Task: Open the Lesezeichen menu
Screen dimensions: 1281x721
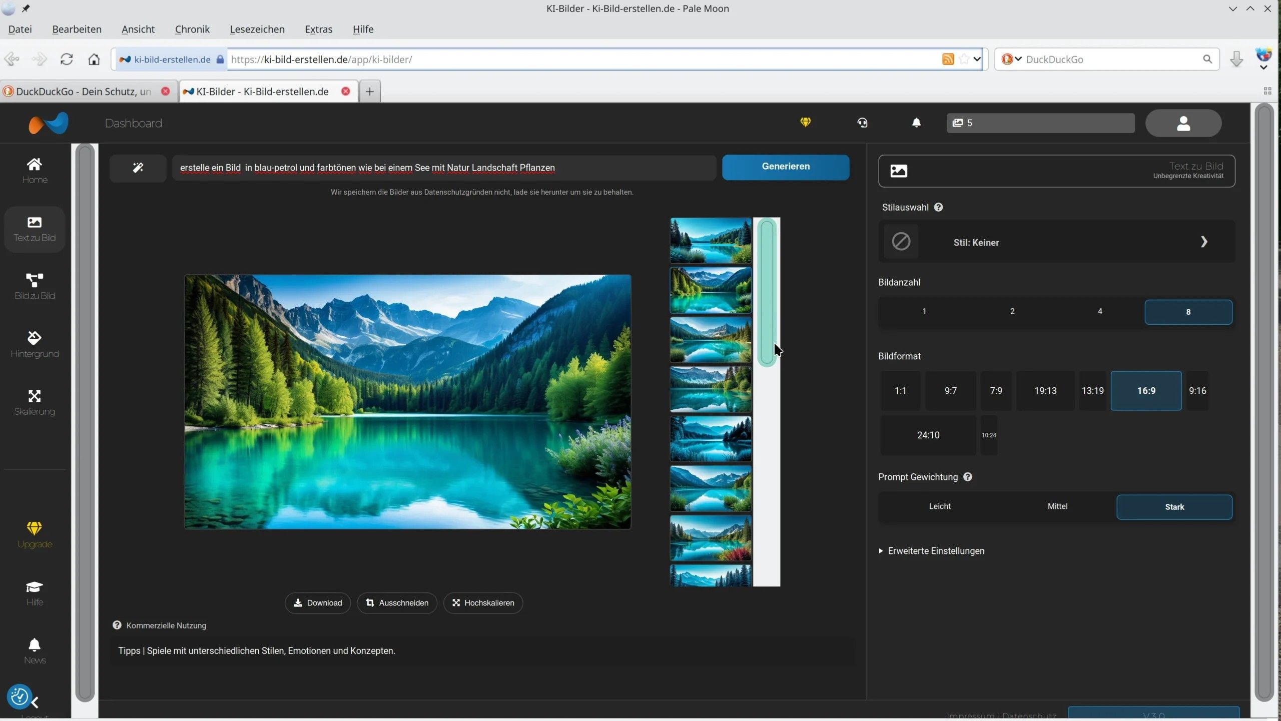Action: [x=257, y=29]
